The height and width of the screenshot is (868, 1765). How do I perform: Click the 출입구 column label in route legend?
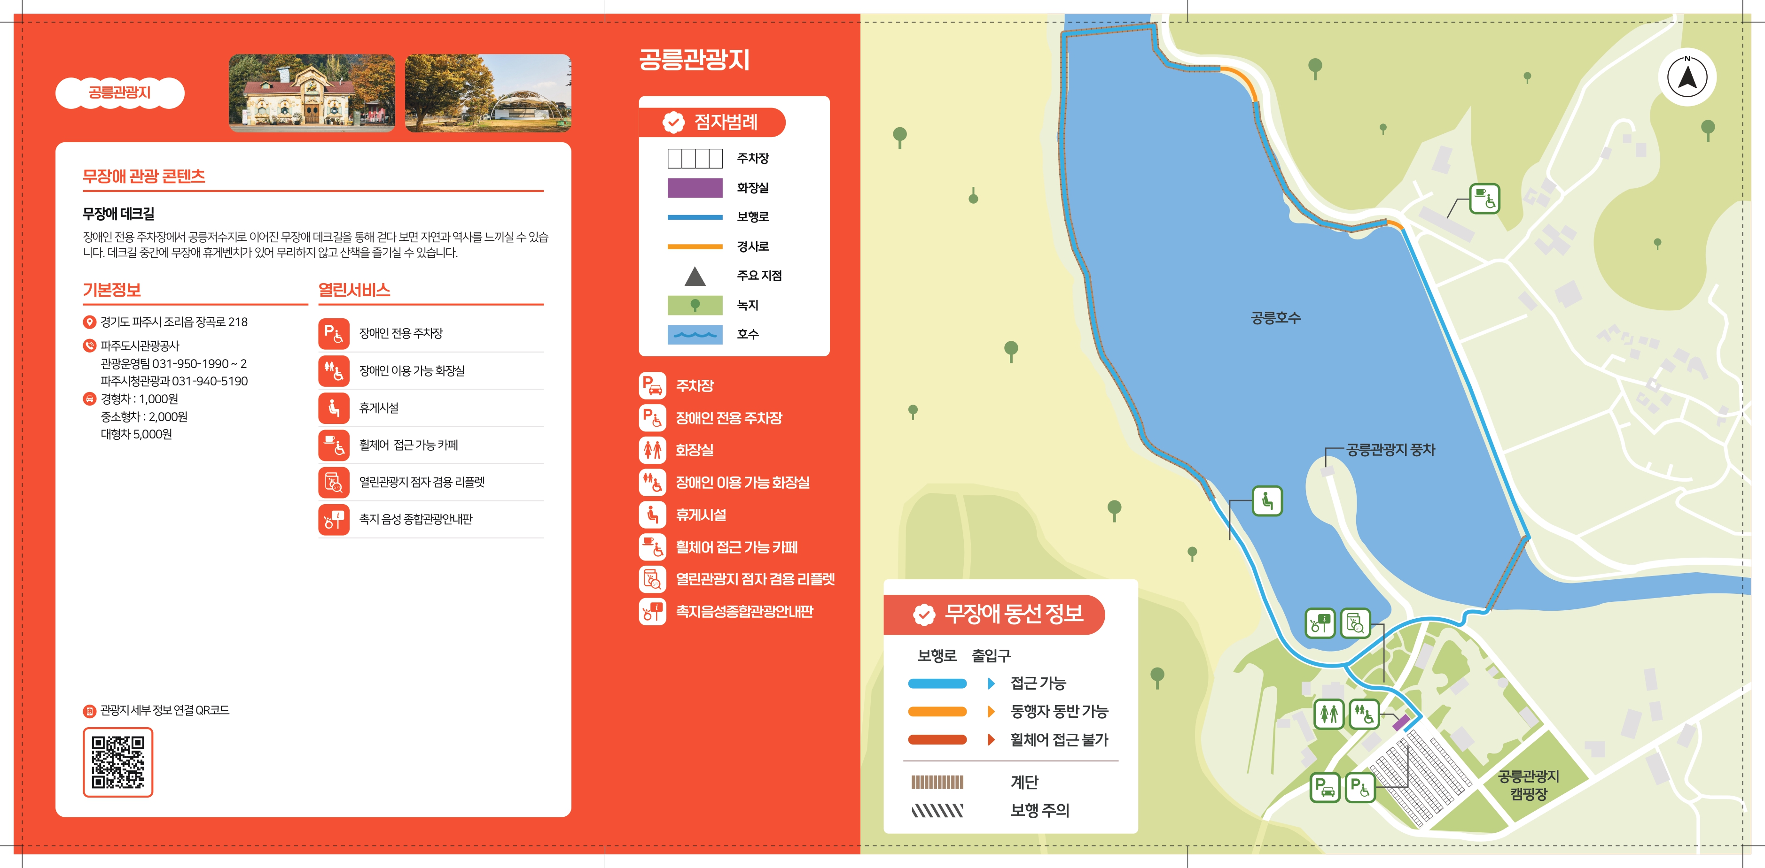click(x=991, y=656)
